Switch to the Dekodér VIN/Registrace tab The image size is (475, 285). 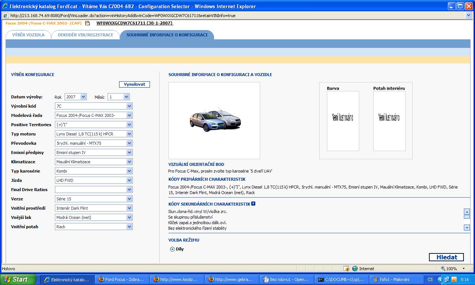(x=85, y=35)
